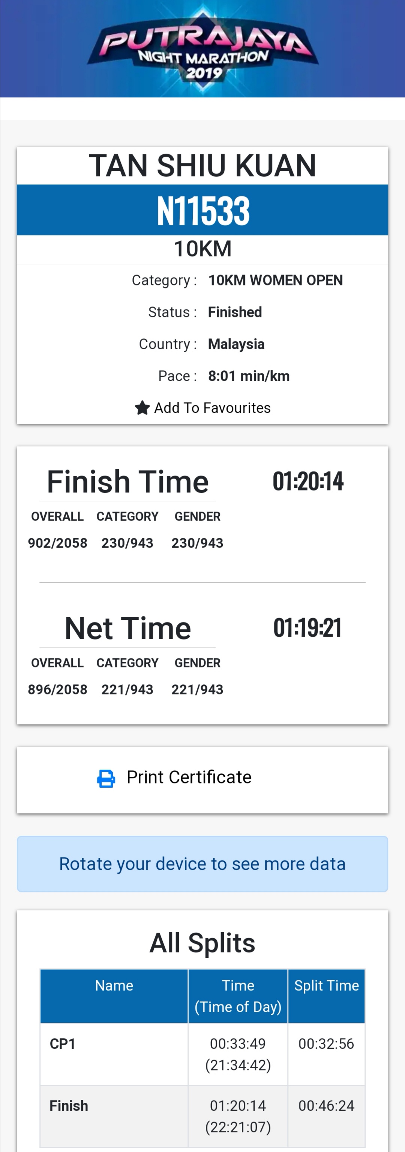Click the Time (Time of Day) column header
The width and height of the screenshot is (405, 1152).
tap(238, 996)
